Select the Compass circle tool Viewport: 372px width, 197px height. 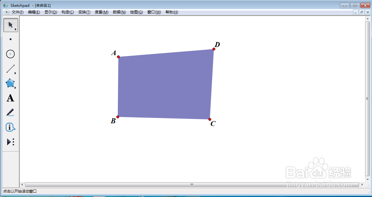[11, 54]
